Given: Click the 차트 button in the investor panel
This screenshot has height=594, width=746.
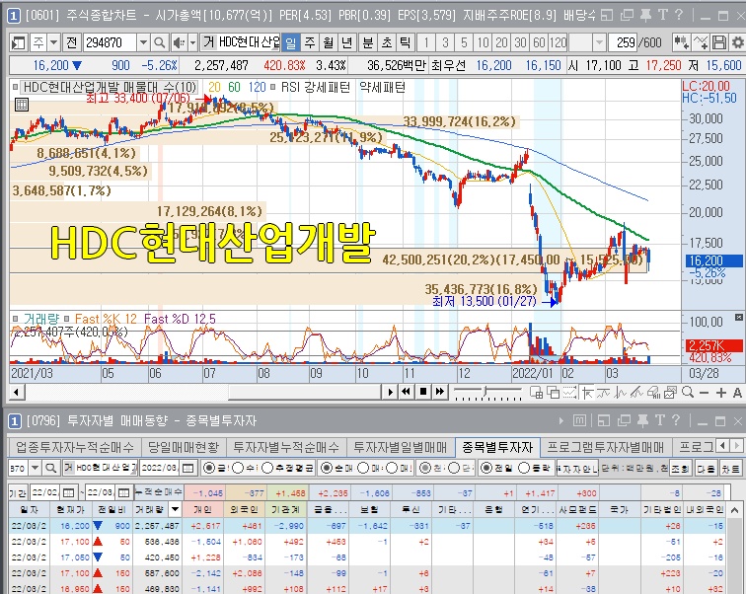Looking at the screenshot, I should coord(730,469).
